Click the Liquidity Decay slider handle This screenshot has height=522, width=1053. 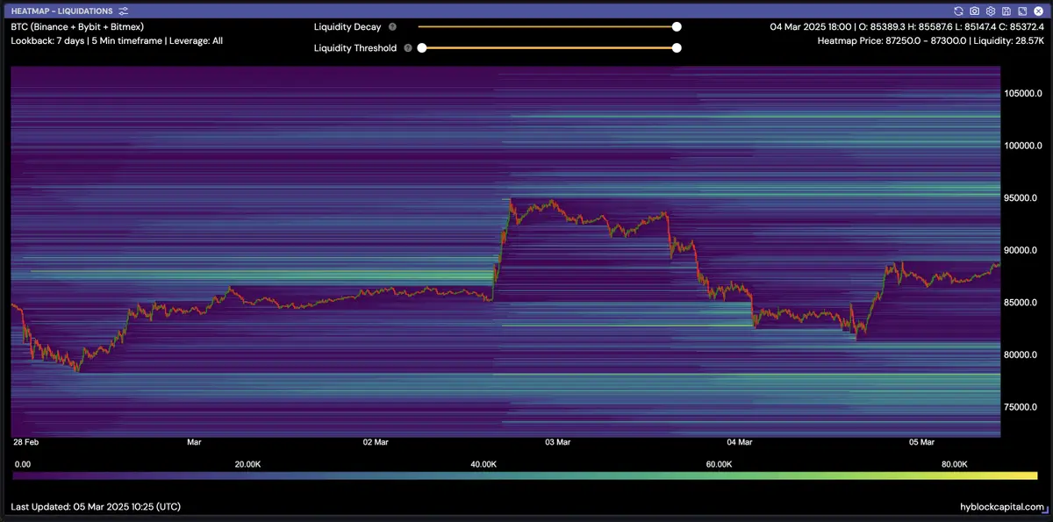click(677, 27)
